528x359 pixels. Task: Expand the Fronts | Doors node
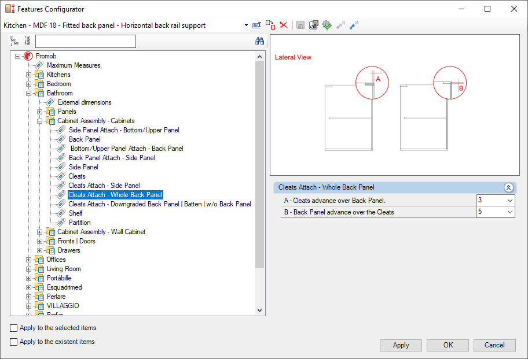[x=39, y=241]
